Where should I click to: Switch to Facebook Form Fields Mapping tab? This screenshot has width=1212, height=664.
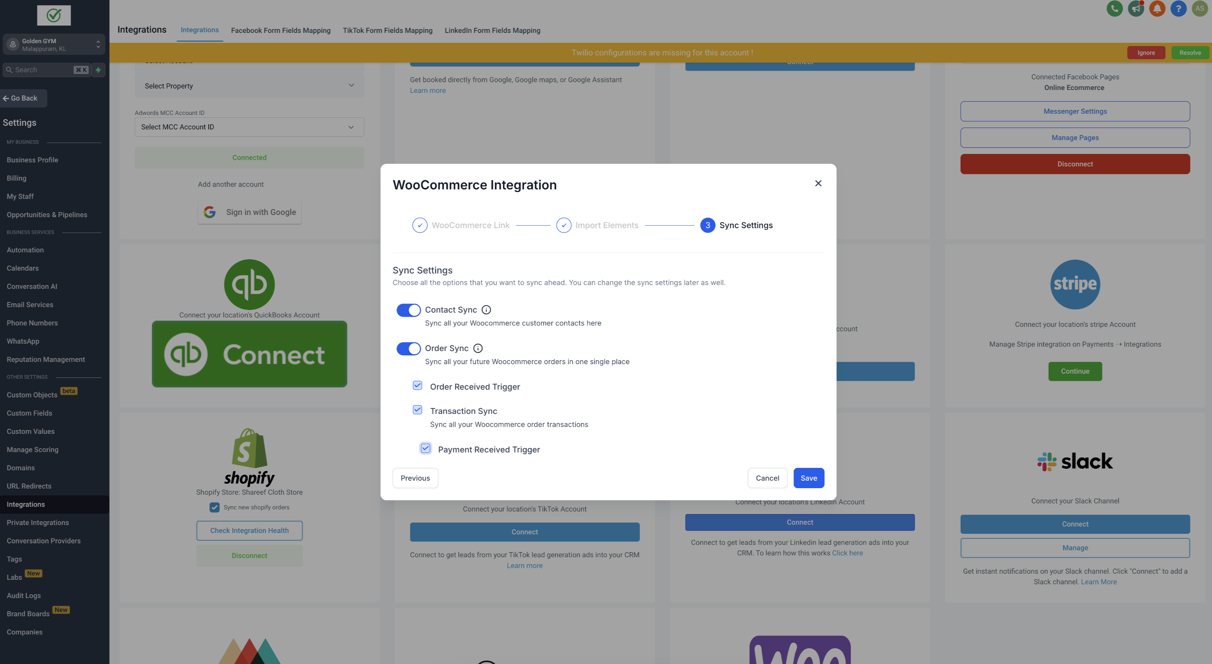(x=281, y=30)
